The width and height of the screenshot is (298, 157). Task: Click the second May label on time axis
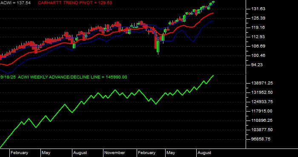coord(171,153)
